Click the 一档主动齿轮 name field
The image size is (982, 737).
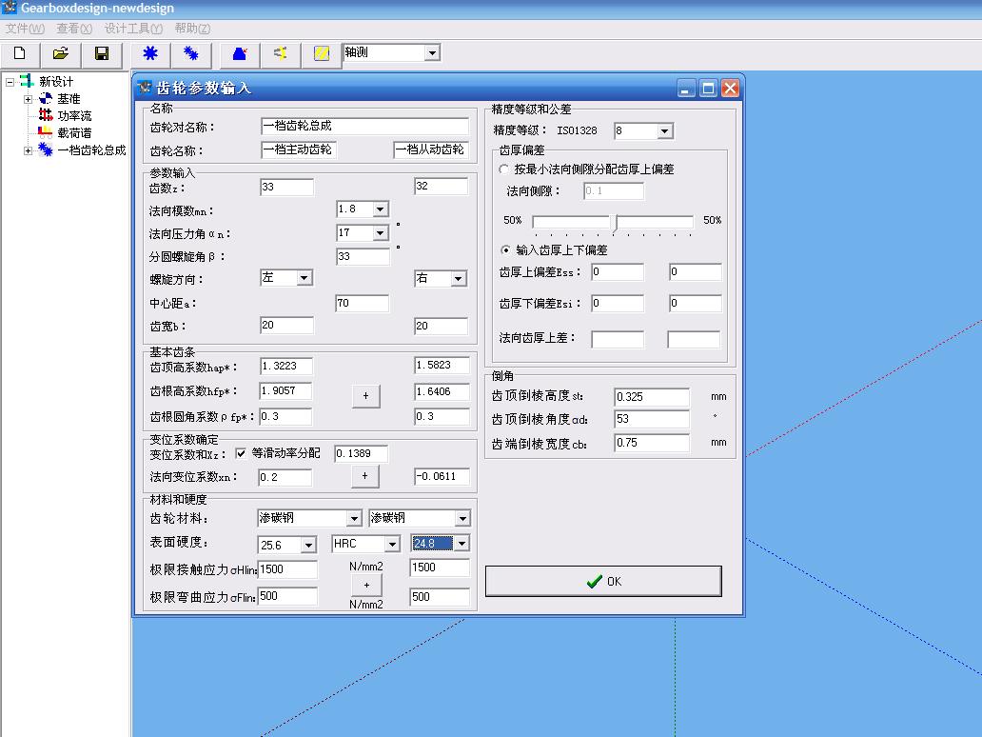(298, 149)
